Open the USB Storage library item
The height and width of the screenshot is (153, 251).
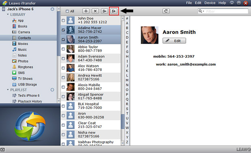click(x=27, y=84)
